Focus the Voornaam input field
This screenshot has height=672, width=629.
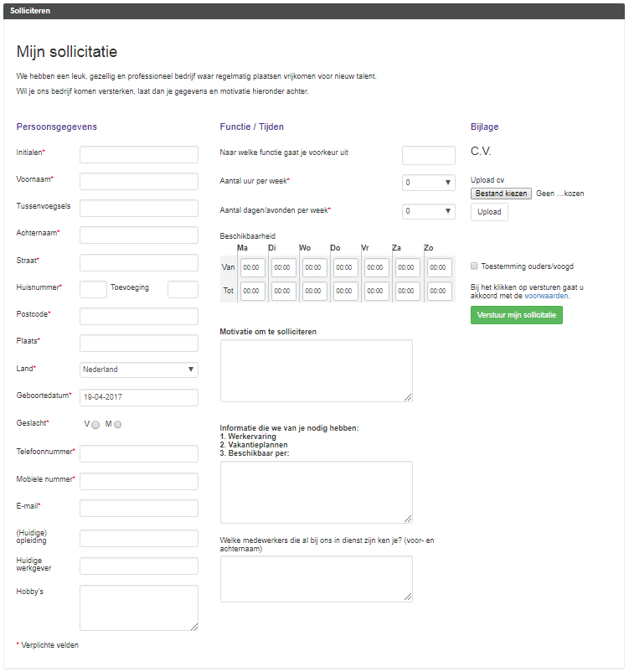pyautogui.click(x=139, y=181)
